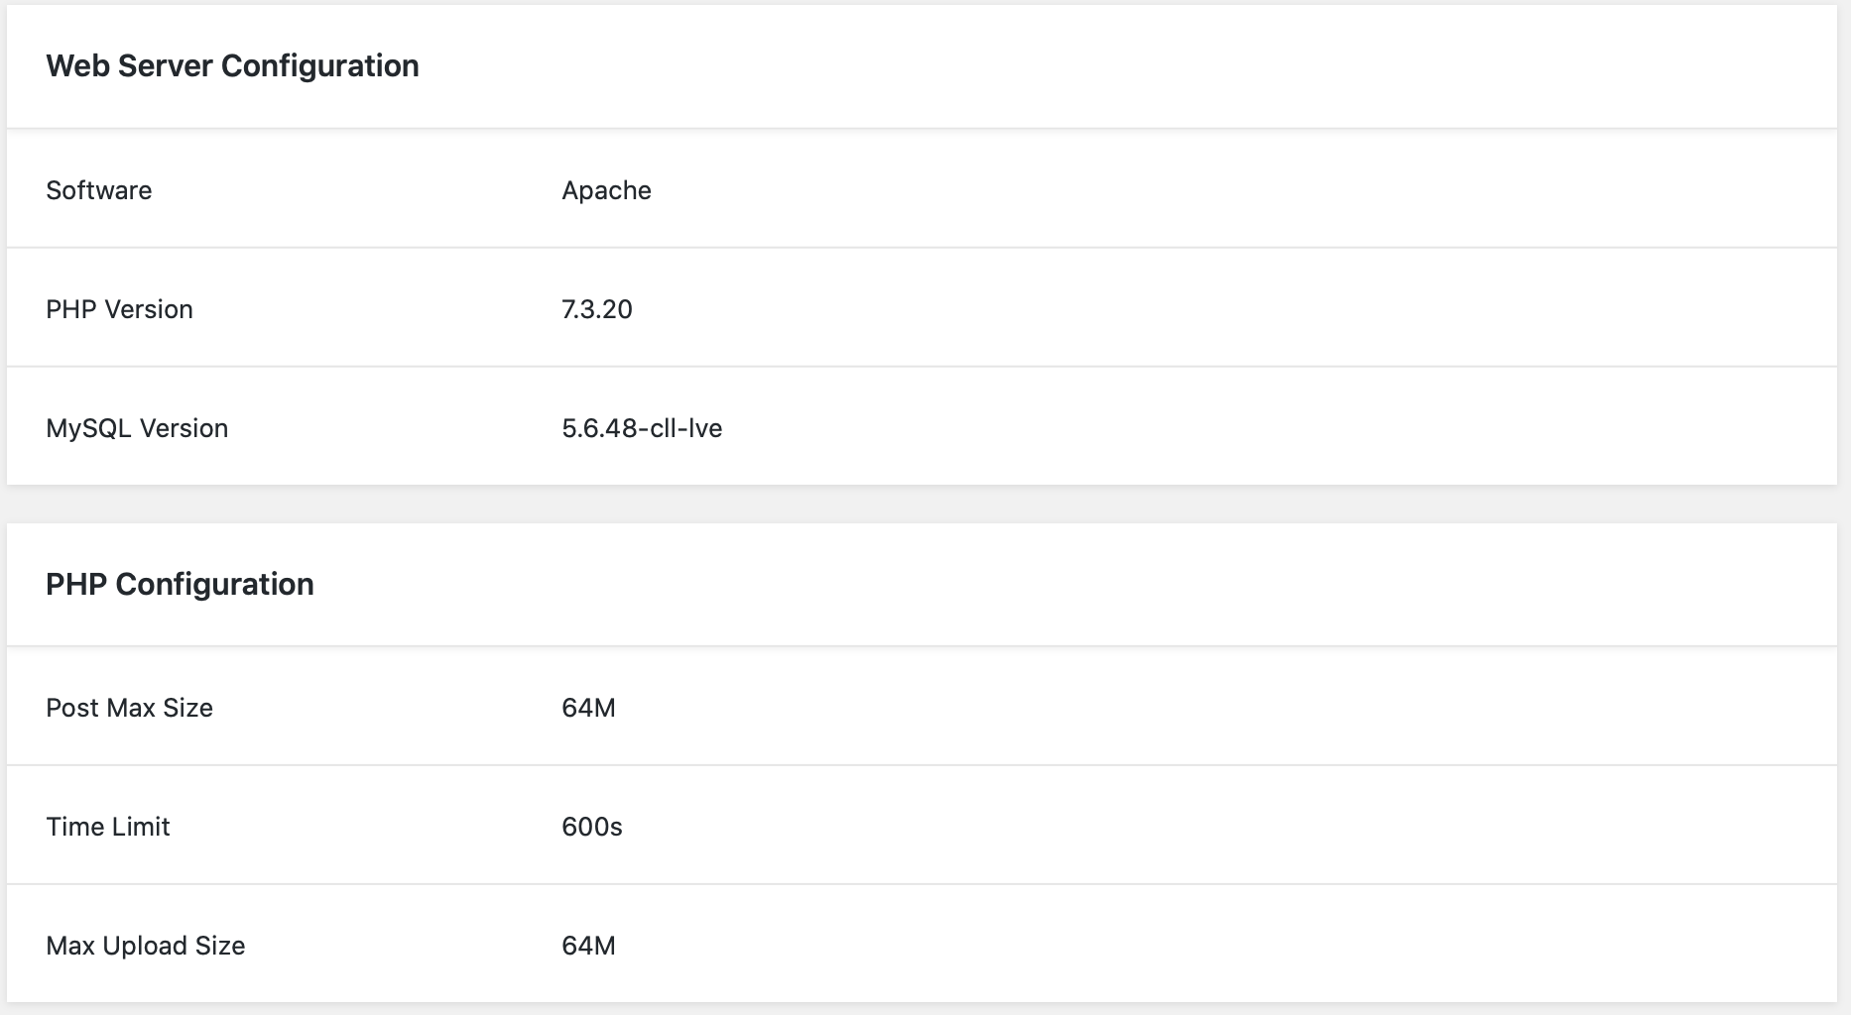This screenshot has width=1851, height=1015.
Task: Click the Apache software value
Action: [x=606, y=190]
